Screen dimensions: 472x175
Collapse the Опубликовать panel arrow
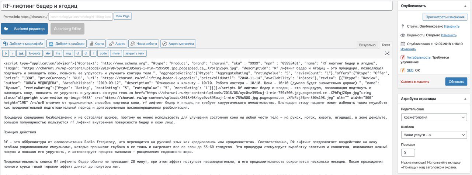(x=465, y=6)
